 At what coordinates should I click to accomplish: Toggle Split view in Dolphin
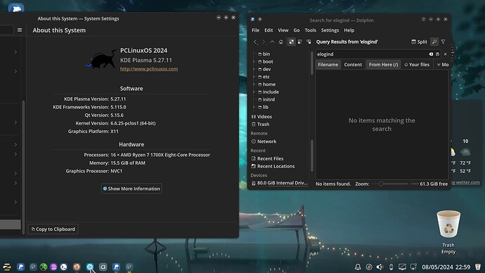[419, 42]
